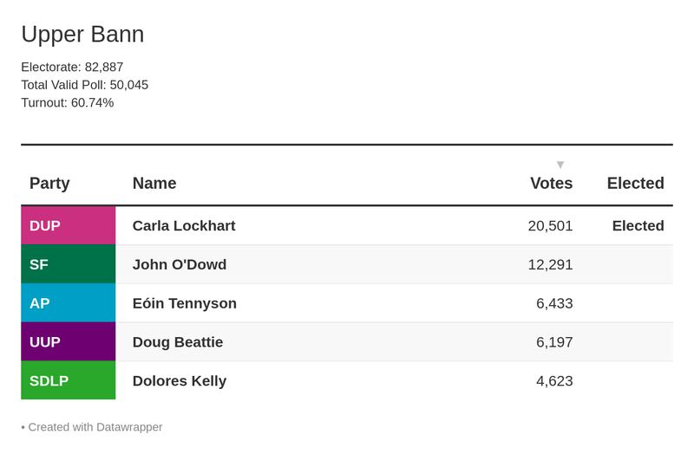Image resolution: width=694 pixels, height=454 pixels.
Task: Sort table by Votes column header
Action: click(x=551, y=184)
